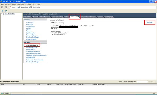Click the green globe toolbar icon
The width and height of the screenshot is (157, 95).
(6, 11)
